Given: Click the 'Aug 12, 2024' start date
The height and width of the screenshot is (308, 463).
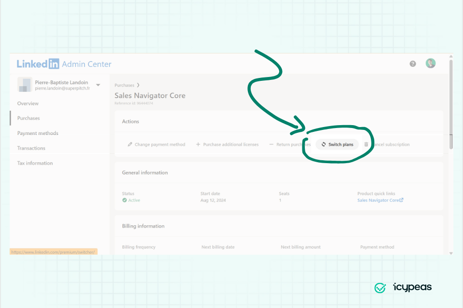Looking at the screenshot, I should (213, 200).
